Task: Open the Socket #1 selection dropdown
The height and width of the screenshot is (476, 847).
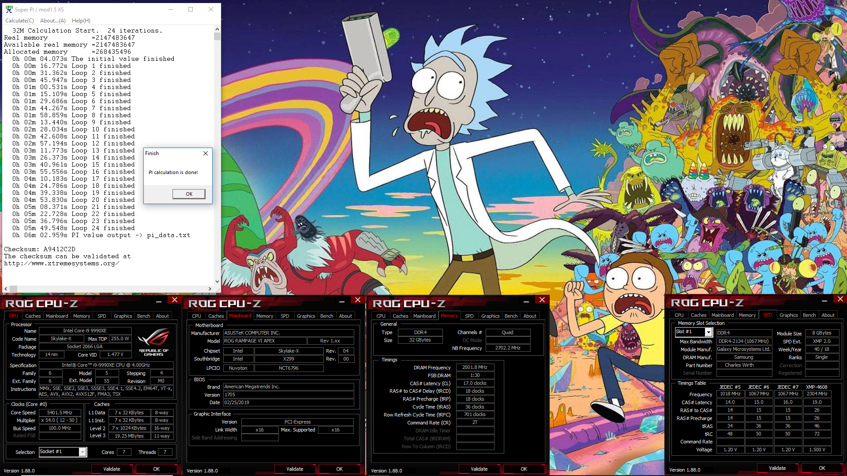Action: coord(82,452)
